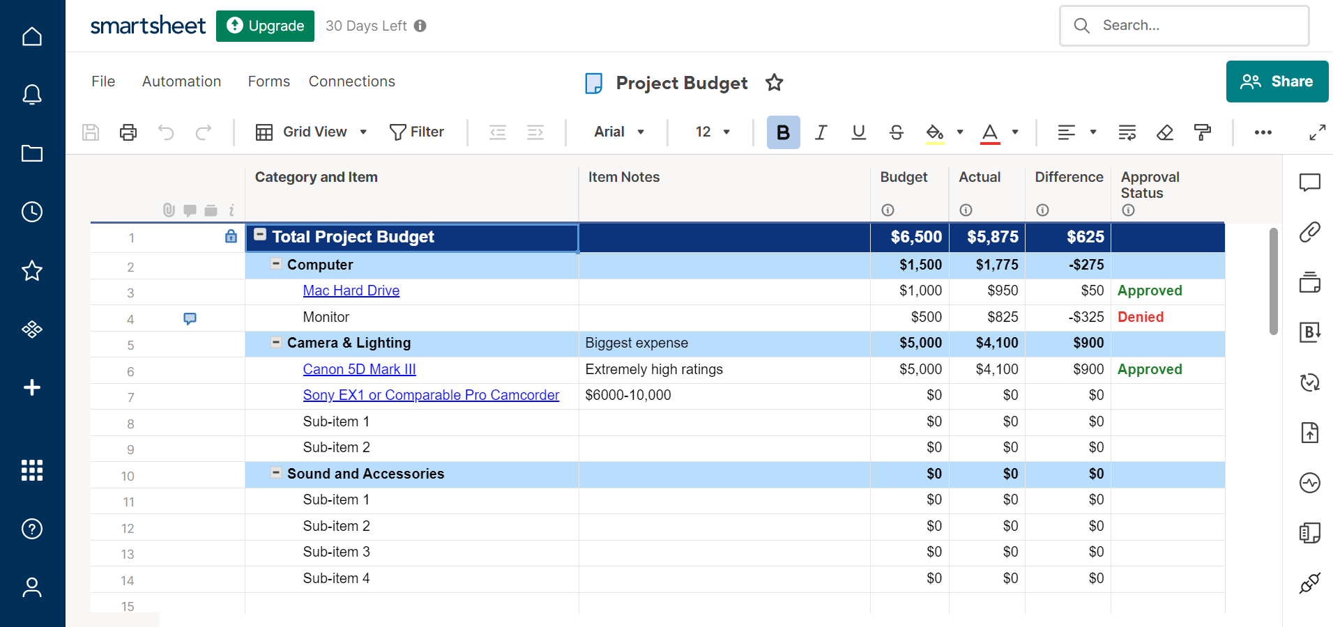Toggle bold formatting off
Image resolution: width=1333 pixels, height=627 pixels.
point(783,132)
